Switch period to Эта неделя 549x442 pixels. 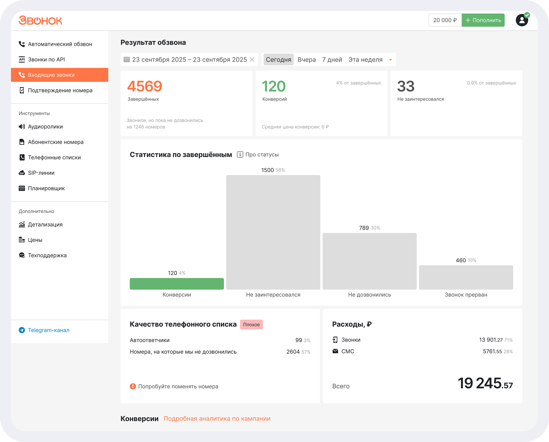click(x=365, y=60)
